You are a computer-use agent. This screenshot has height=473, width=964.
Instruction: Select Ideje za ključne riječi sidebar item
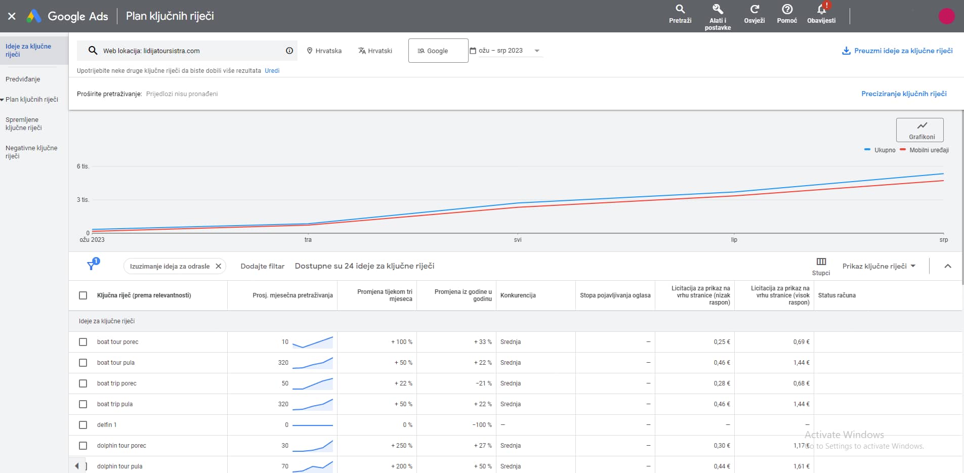click(x=34, y=50)
